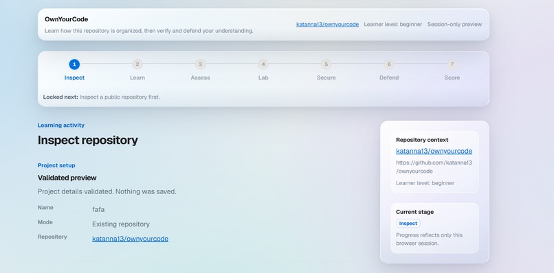Click the step 5 Secure circle
The width and height of the screenshot is (554, 273).
[x=326, y=64]
